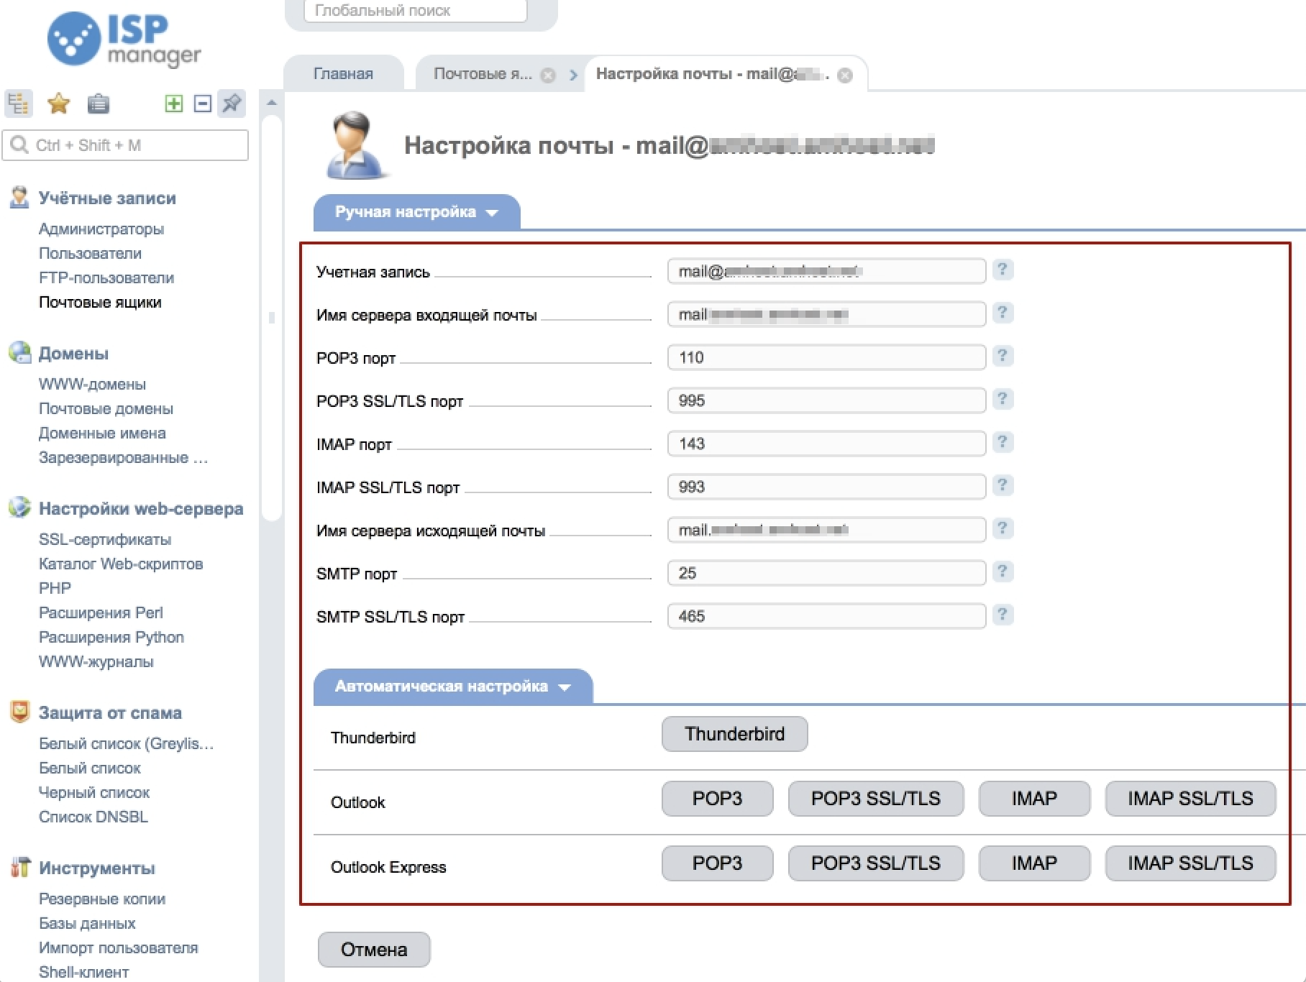
Task: Click help icon beside SMTP SSL/TLS порт
Action: 1002,615
